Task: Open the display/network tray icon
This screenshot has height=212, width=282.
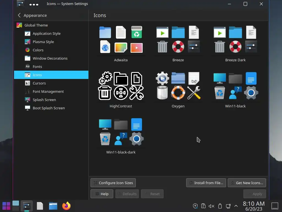Action: pos(228,206)
